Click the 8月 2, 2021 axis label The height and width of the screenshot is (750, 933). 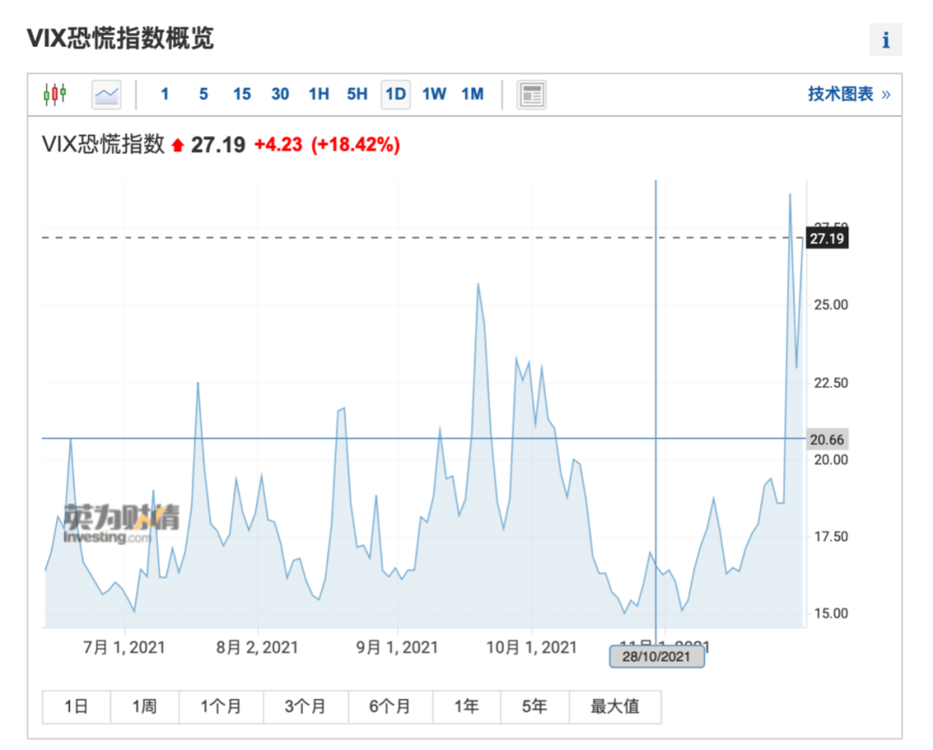coord(257,647)
